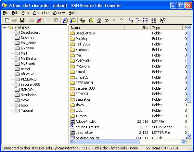
Task: Select RESEARCH folder in left tree
Action: coord(30,79)
